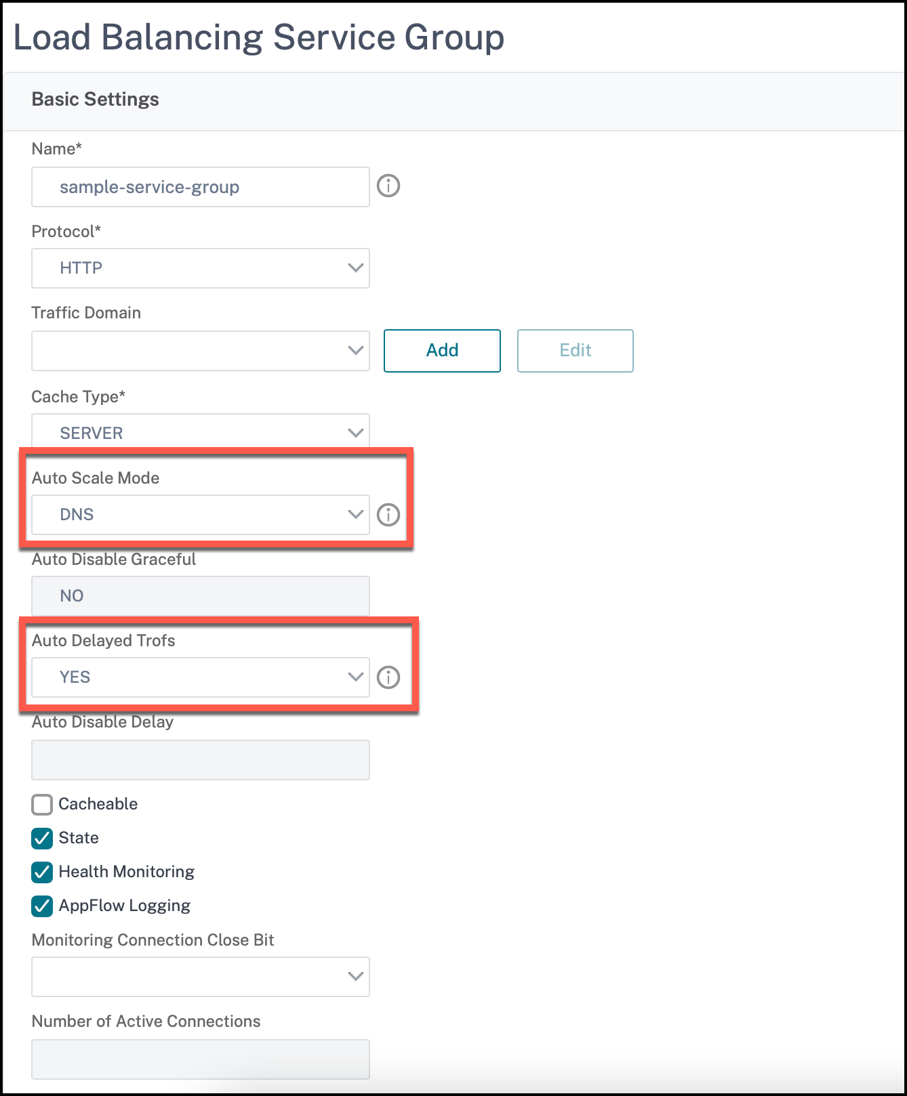907x1096 pixels.
Task: Uncheck the State checkbox
Action: [x=42, y=839]
